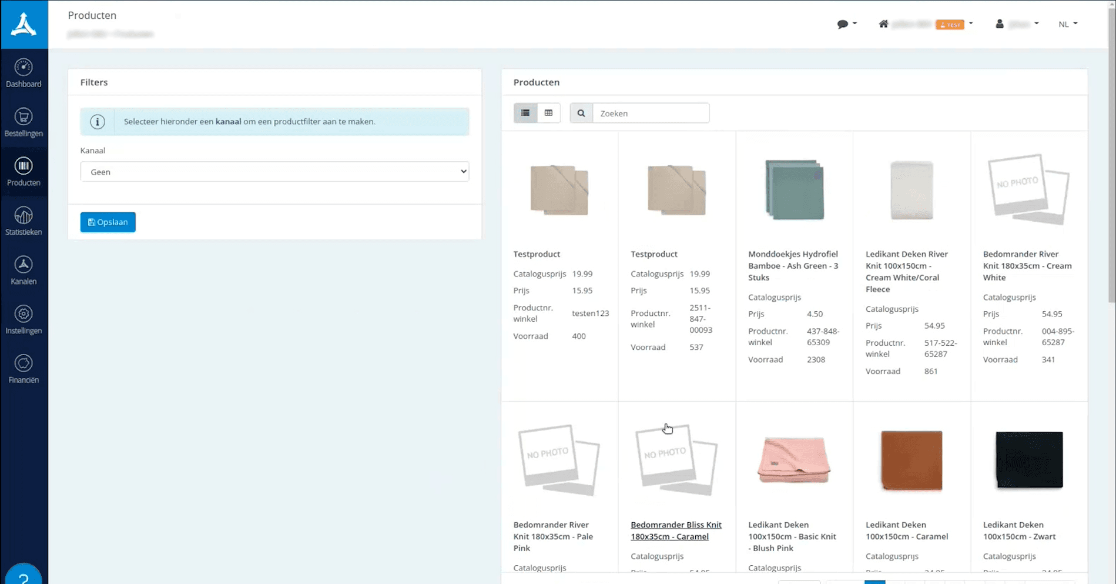Click the Filters panel heading
This screenshot has height=584, width=1116.
pos(94,82)
